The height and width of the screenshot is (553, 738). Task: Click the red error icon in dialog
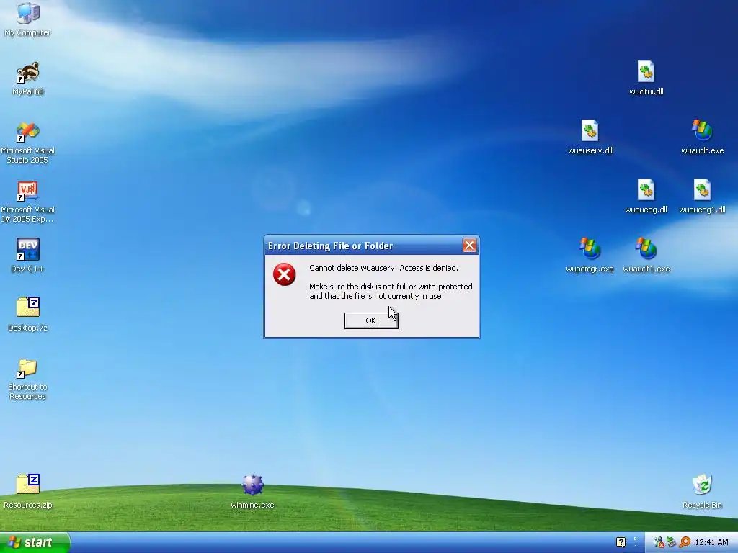tap(284, 274)
